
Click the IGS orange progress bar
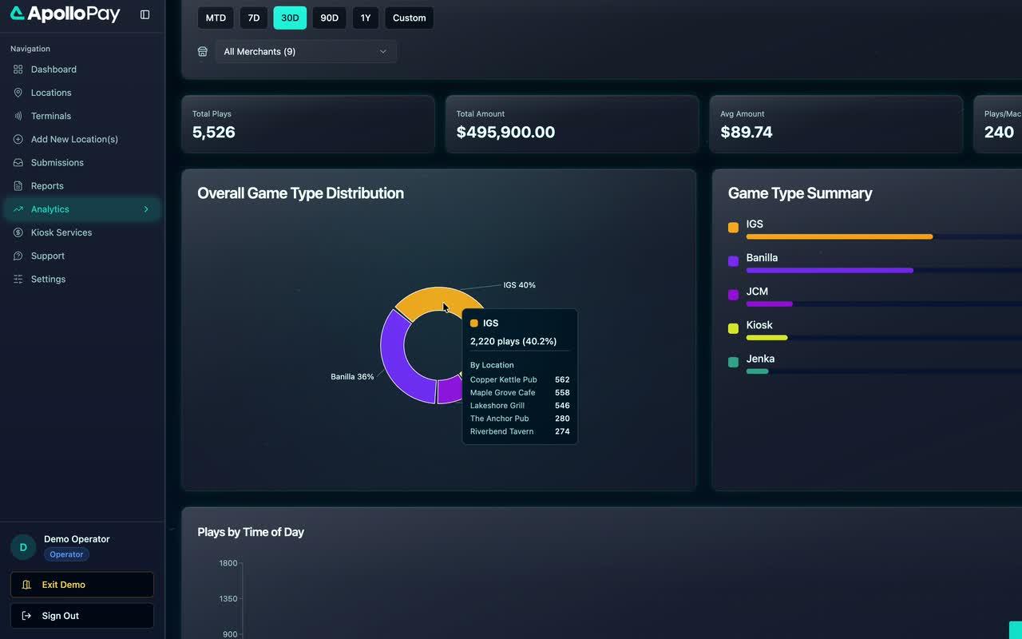coord(839,236)
